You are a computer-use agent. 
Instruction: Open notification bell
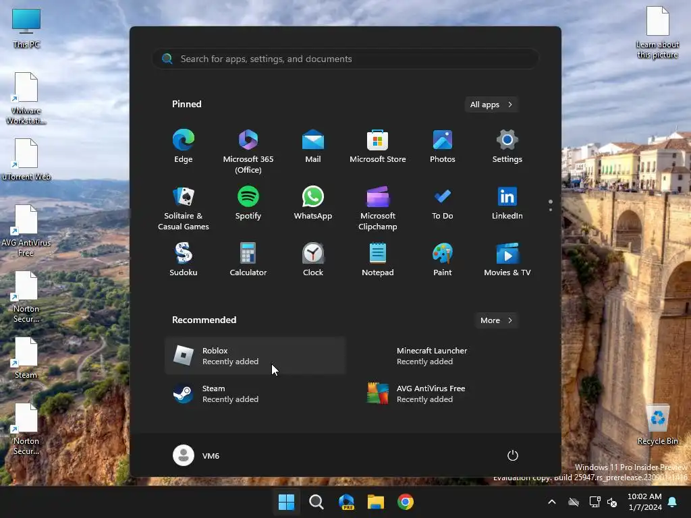(673, 502)
